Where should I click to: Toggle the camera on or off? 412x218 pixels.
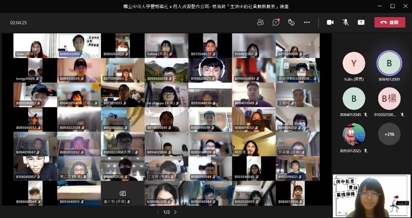pyautogui.click(x=330, y=22)
